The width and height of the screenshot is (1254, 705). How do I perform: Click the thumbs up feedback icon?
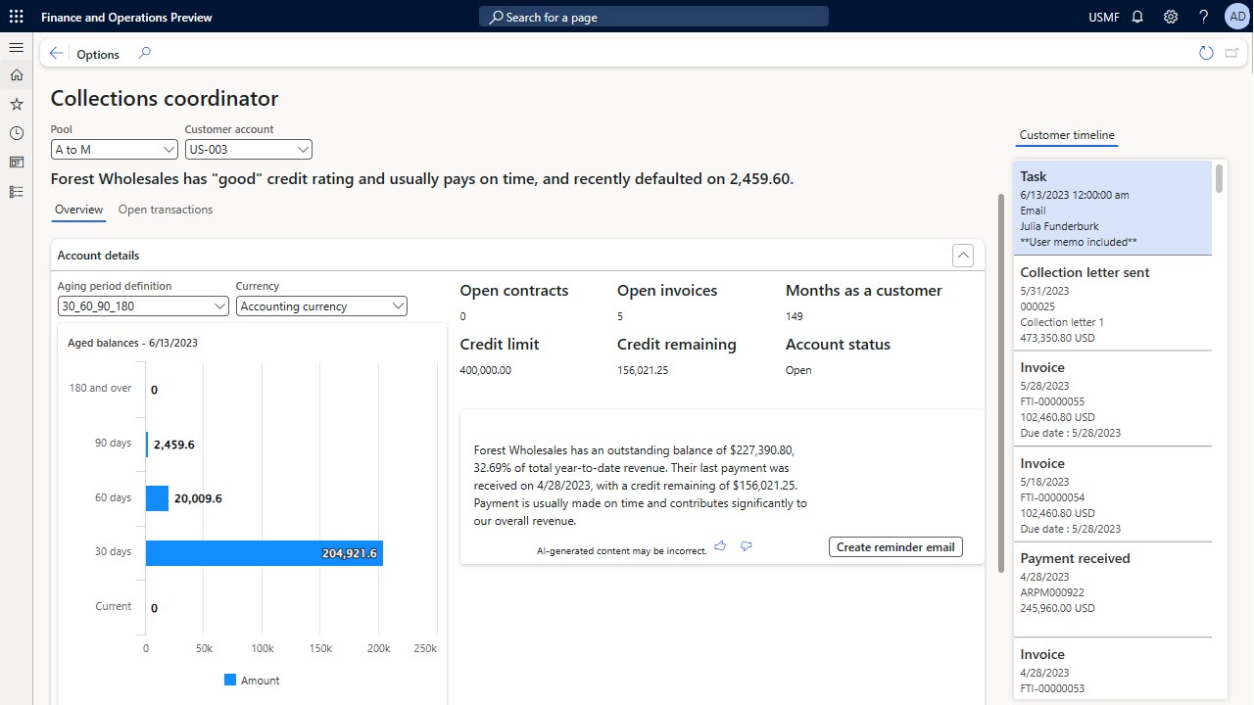tap(720, 546)
